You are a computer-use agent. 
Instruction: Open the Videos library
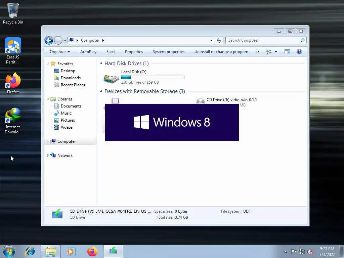coord(67,127)
